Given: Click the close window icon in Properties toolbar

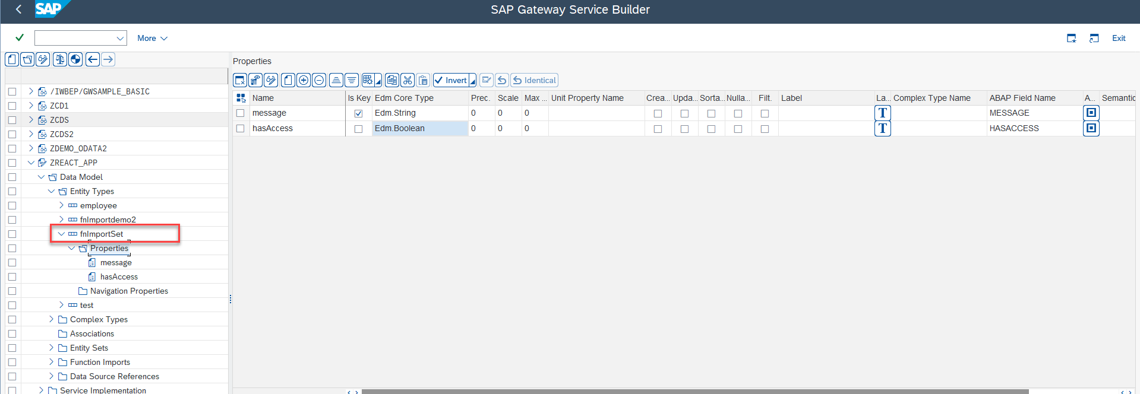Looking at the screenshot, I should point(240,80).
